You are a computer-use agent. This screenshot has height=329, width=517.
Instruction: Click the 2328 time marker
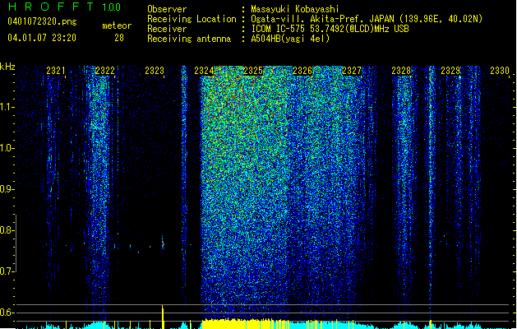click(401, 71)
